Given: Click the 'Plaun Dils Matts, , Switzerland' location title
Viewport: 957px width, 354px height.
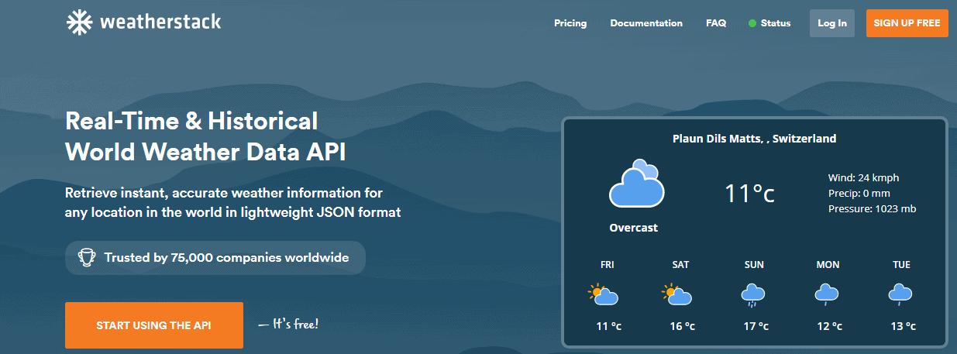Looking at the screenshot, I should tap(754, 139).
